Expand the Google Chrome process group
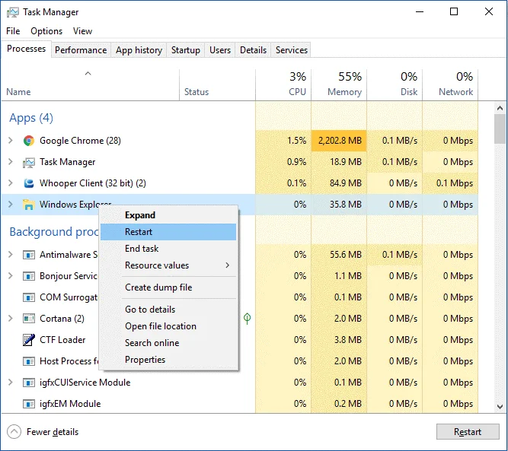 coord(11,141)
